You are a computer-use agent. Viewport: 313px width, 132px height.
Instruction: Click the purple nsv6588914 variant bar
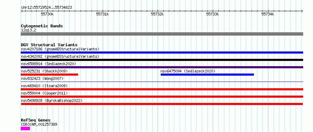tap(162, 67)
